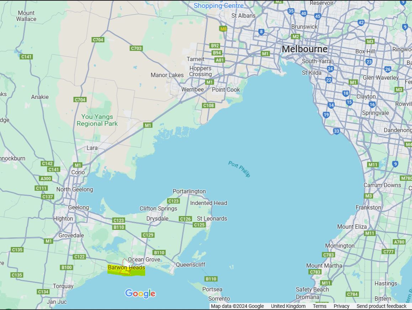The height and width of the screenshot is (310, 412).
Task: Click the Google logo on the map
Action: tap(140, 294)
